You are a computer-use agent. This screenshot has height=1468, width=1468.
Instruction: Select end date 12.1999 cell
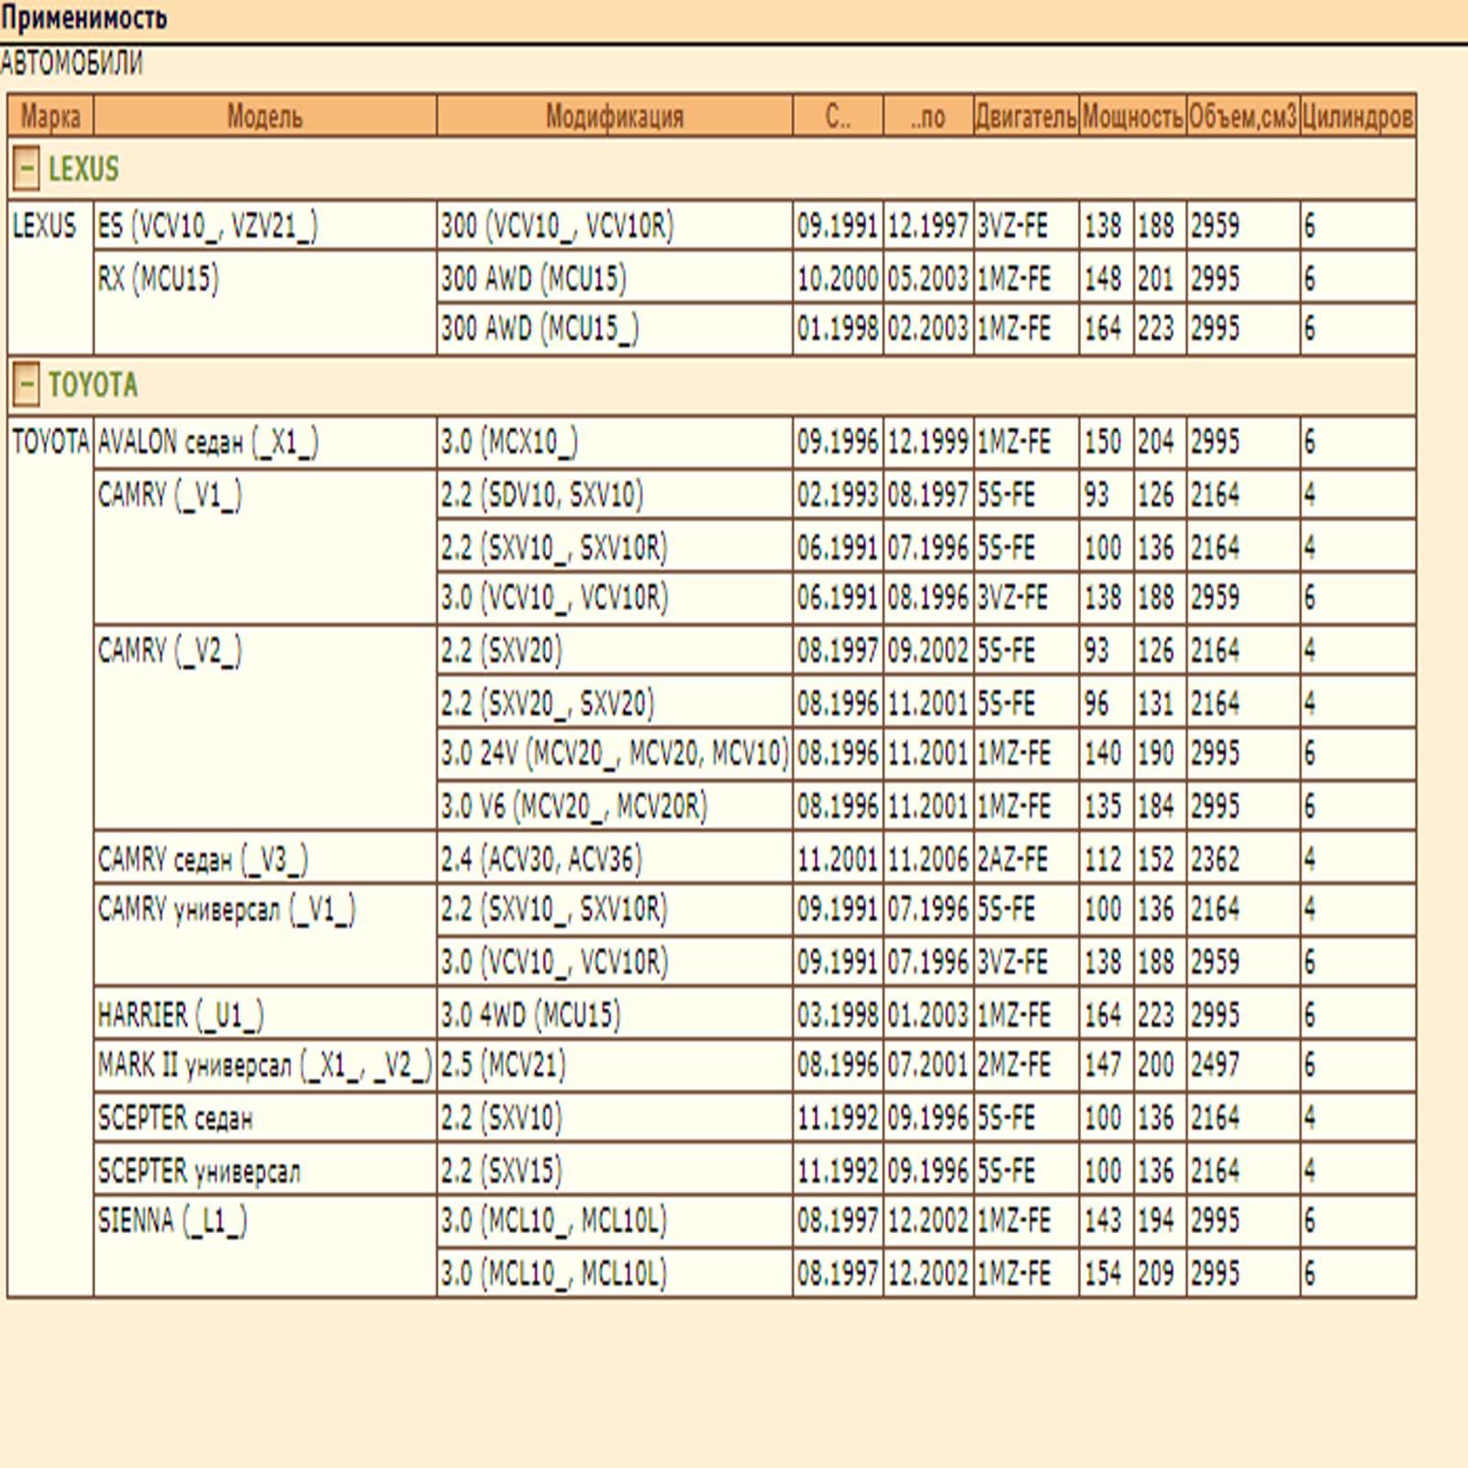[x=929, y=442]
